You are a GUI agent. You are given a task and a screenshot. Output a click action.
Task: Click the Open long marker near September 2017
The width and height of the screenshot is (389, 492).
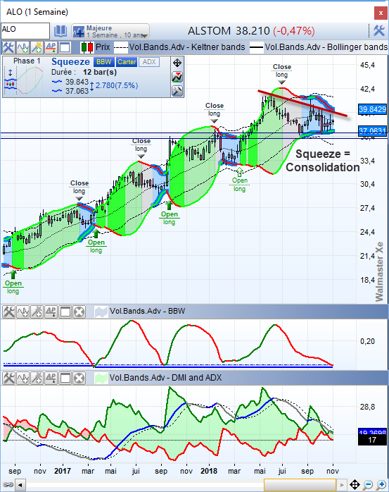tap(169, 214)
